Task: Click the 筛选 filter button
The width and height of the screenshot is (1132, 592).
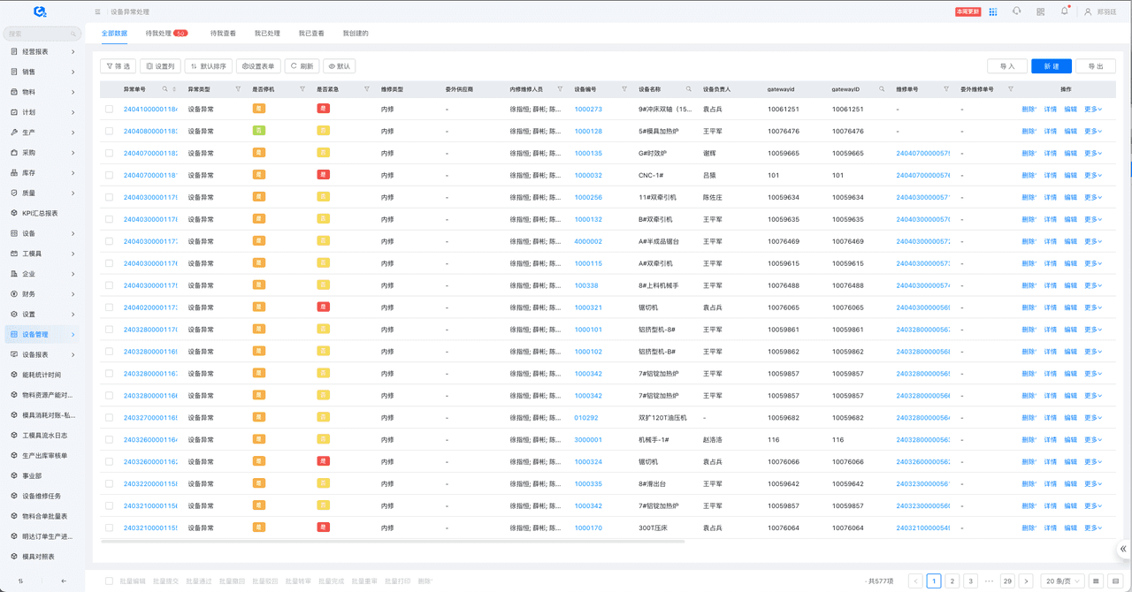Action: 119,66
